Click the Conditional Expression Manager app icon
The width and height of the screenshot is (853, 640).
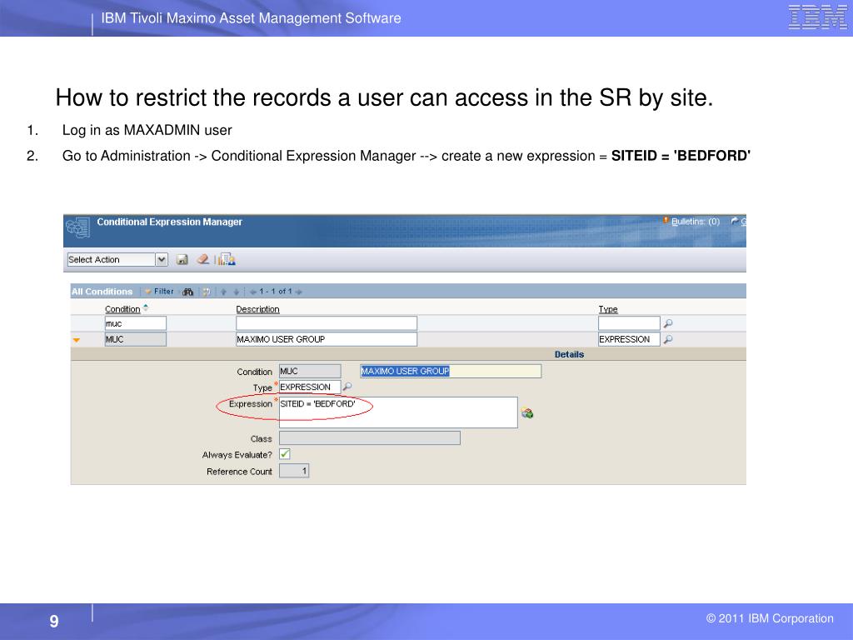(77, 227)
